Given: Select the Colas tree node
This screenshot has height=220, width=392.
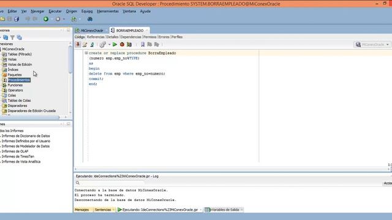Looking at the screenshot, I should [x=12, y=95].
